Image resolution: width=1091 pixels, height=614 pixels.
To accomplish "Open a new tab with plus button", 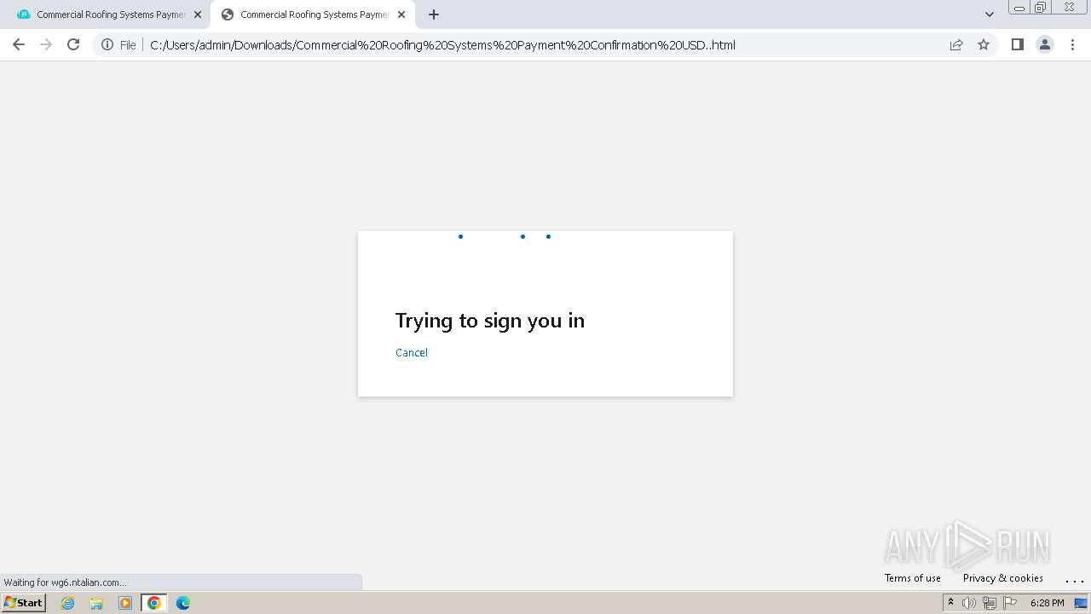I will coord(434,14).
